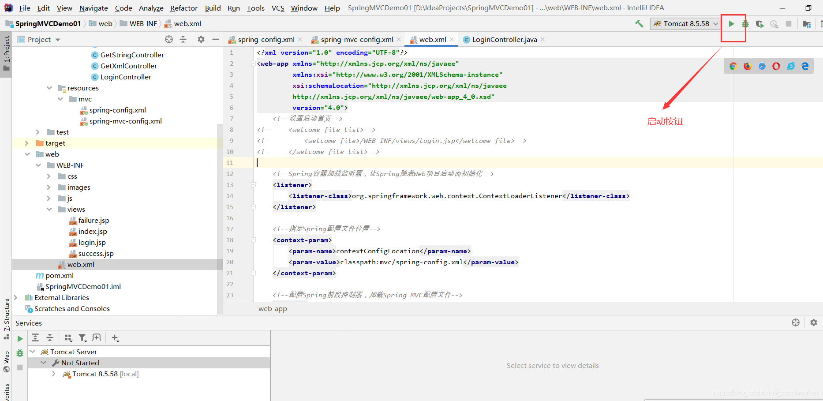Image resolution: width=823 pixels, height=401 pixels.
Task: Click the locate/scroll-from-source icon in Project panel
Action: pyautogui.click(x=169, y=39)
